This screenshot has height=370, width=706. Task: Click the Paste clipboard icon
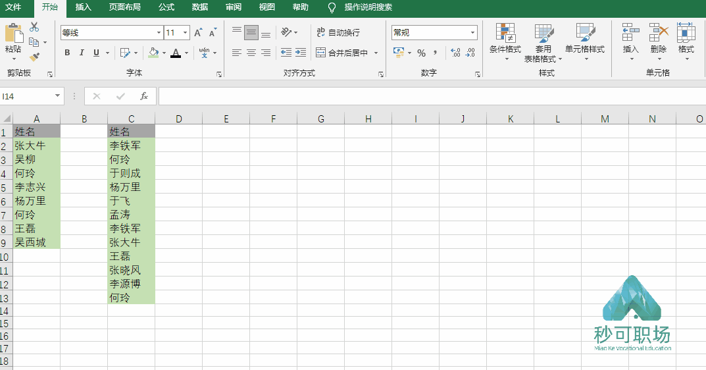14,34
